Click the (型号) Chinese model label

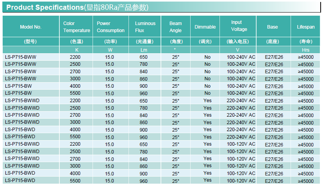click(x=30, y=42)
